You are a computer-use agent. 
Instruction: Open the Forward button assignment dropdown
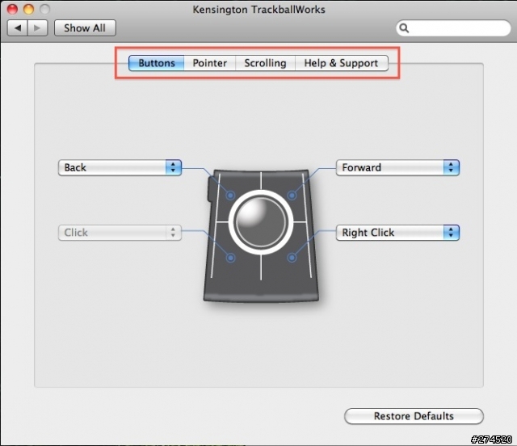(397, 167)
